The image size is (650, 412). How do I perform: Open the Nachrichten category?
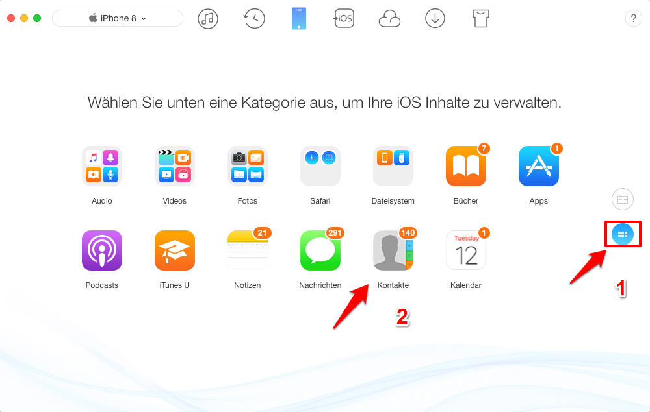point(320,250)
